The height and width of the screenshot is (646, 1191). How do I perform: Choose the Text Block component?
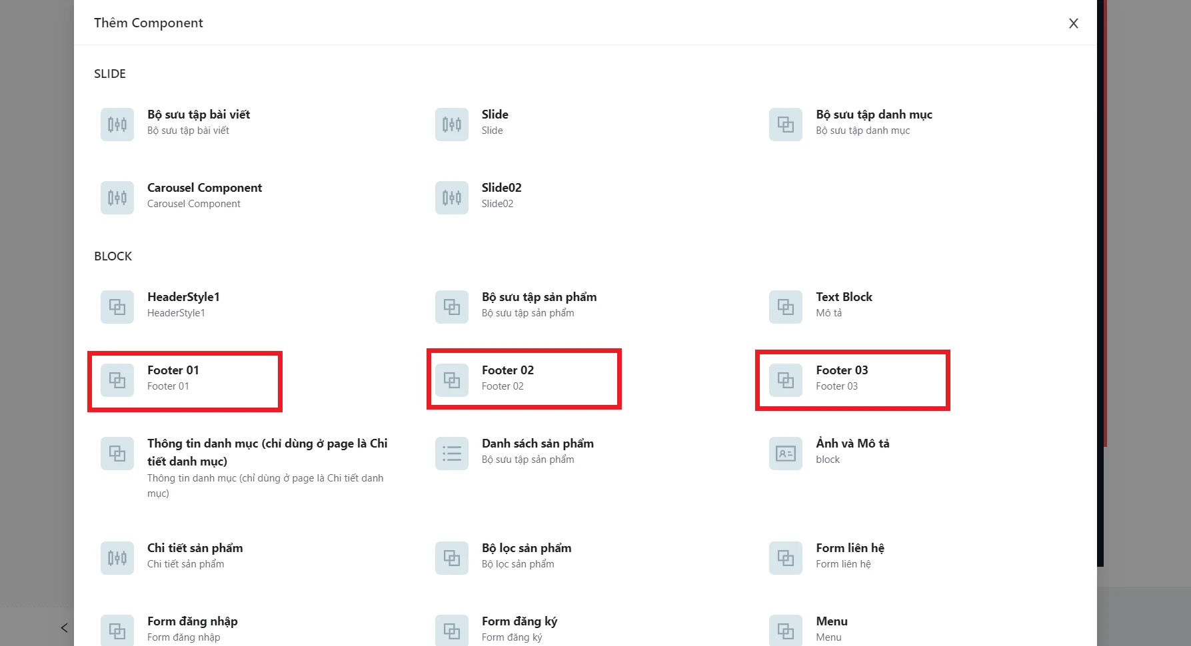844,304
